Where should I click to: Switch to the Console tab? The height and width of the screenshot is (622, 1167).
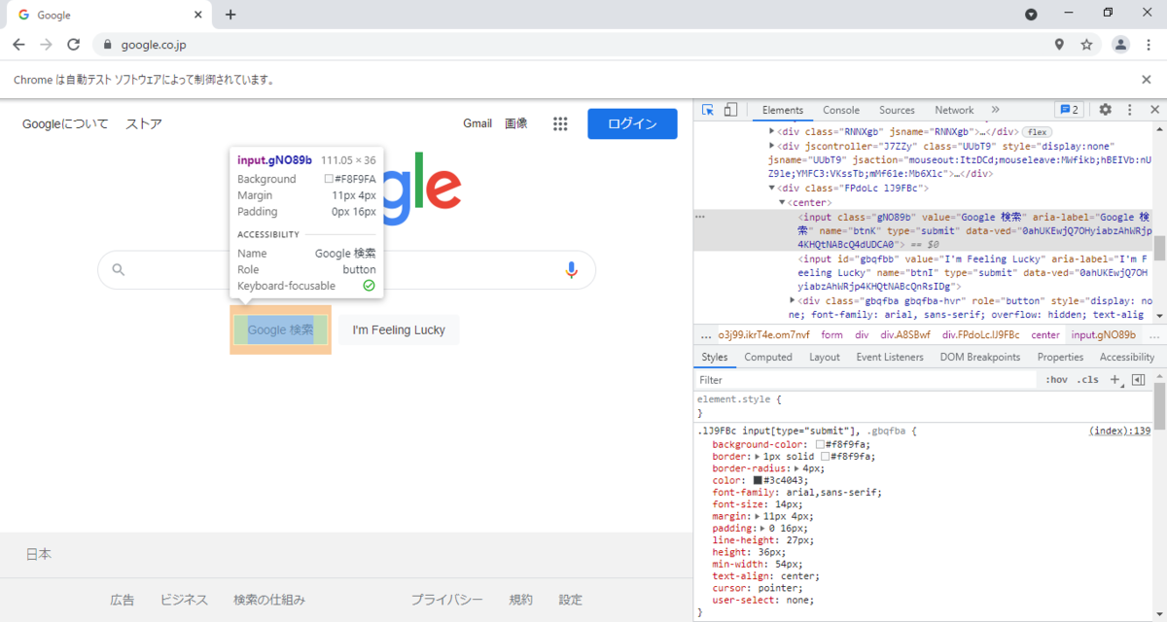click(841, 110)
